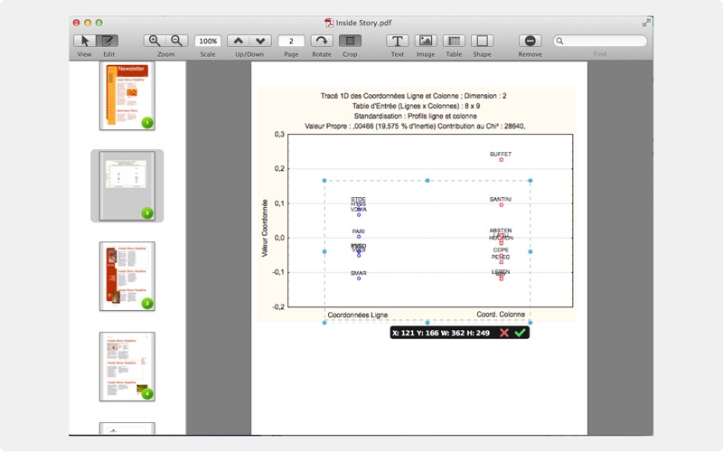The width and height of the screenshot is (723, 452).
Task: Go up one page with Up arrow
Action: coord(239,41)
